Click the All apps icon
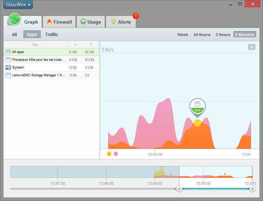Viewport: 263px width, 201px height. click(x=8, y=52)
